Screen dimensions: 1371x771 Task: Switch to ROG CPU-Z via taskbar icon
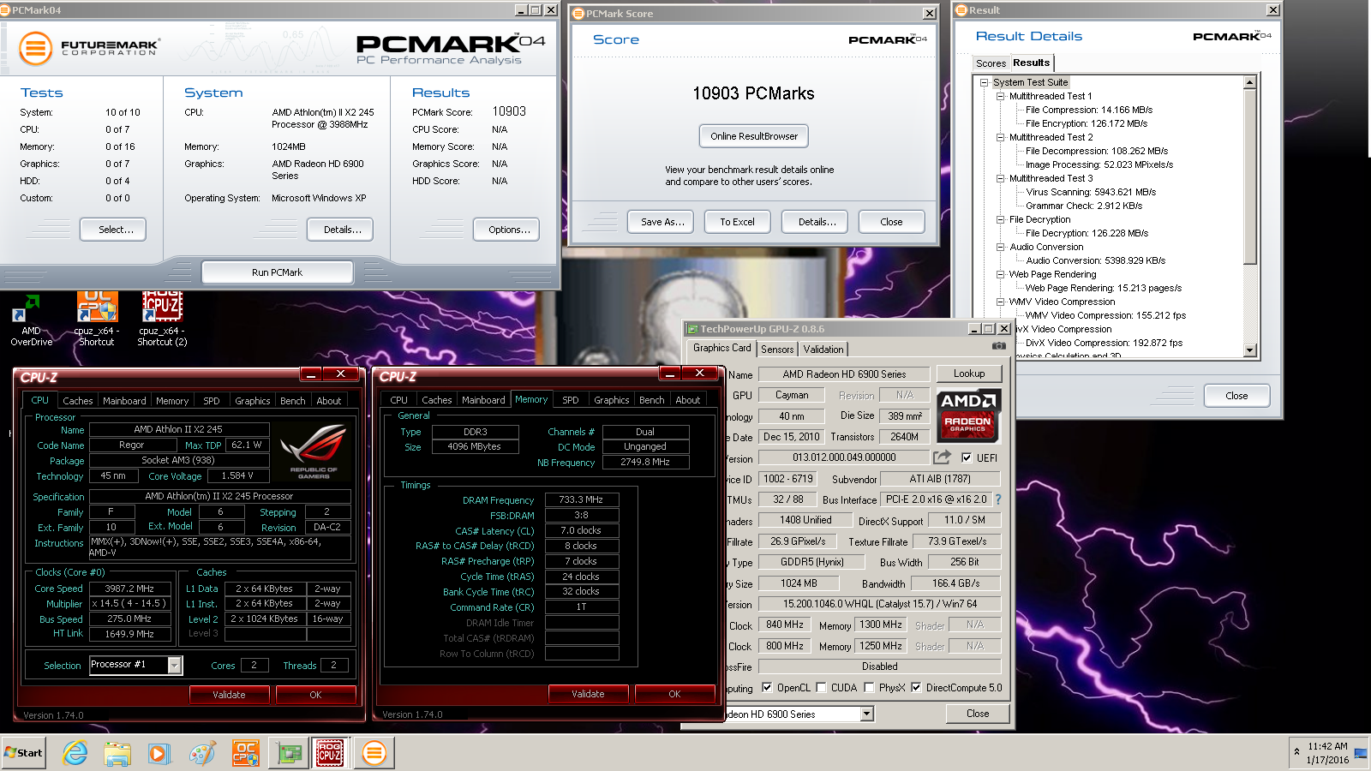(x=330, y=753)
